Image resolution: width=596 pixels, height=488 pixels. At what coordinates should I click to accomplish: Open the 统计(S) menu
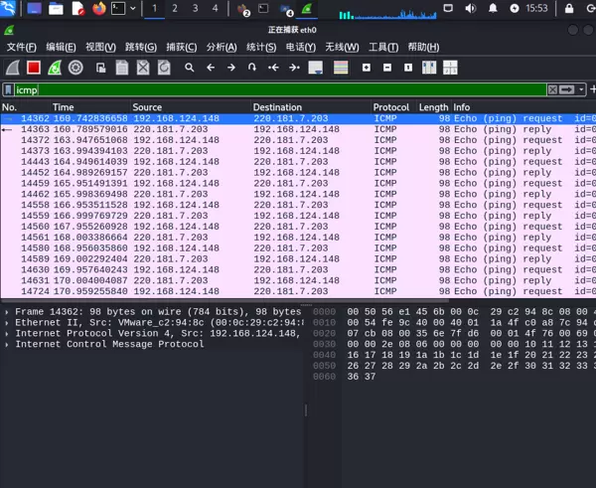[x=261, y=47]
